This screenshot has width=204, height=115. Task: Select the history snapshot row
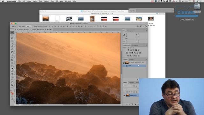134,63
